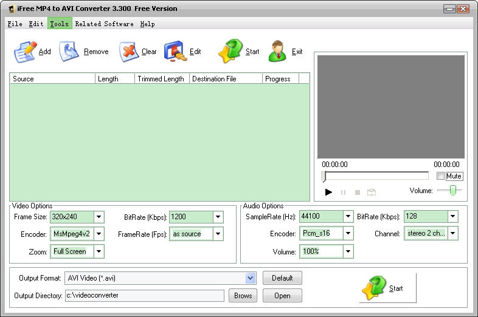The height and width of the screenshot is (317, 478).
Task: Click the Default button
Action: click(282, 278)
